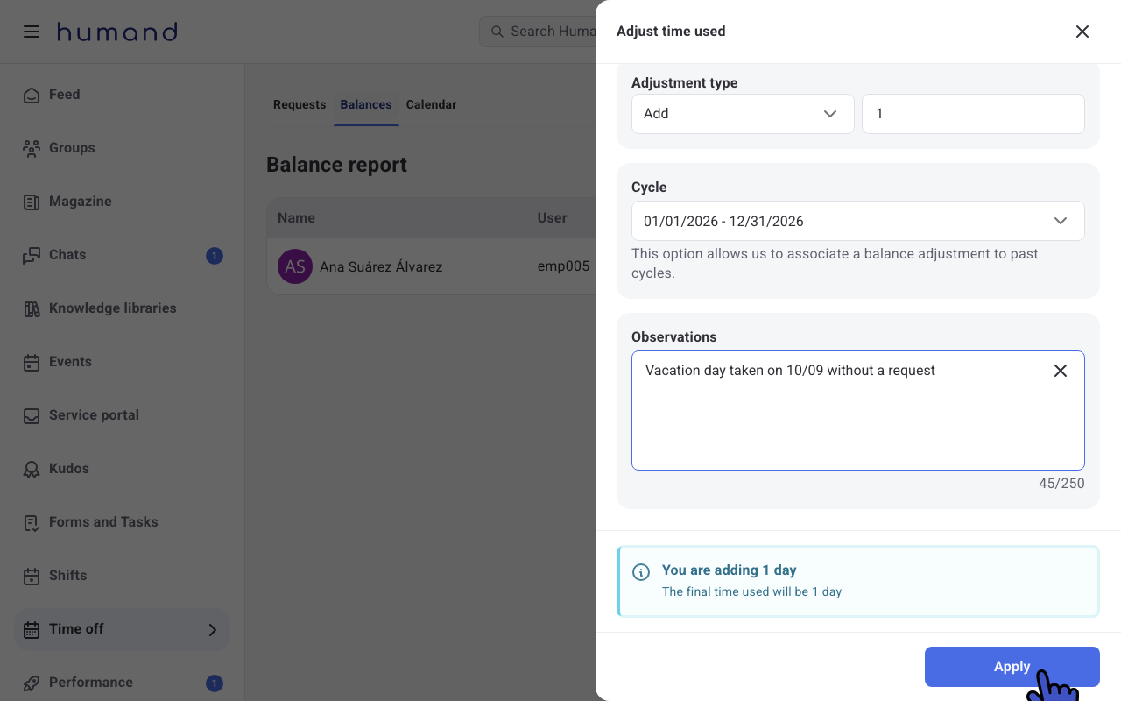1121x701 pixels.
Task: Click the Groups people icon
Action: (x=32, y=148)
